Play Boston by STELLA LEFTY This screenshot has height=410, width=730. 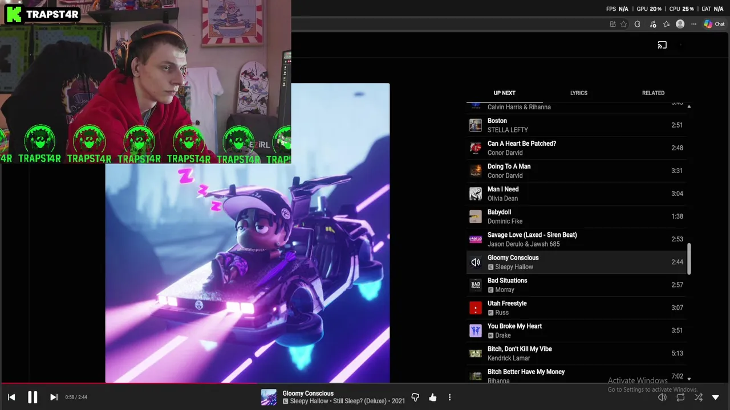pos(576,125)
